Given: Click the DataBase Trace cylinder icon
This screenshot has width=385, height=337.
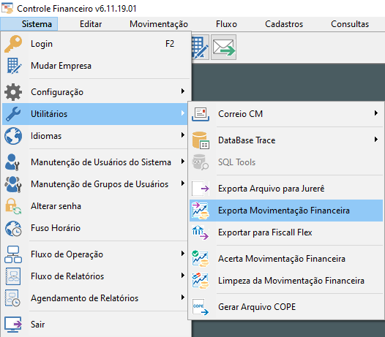Looking at the screenshot, I should (x=201, y=140).
